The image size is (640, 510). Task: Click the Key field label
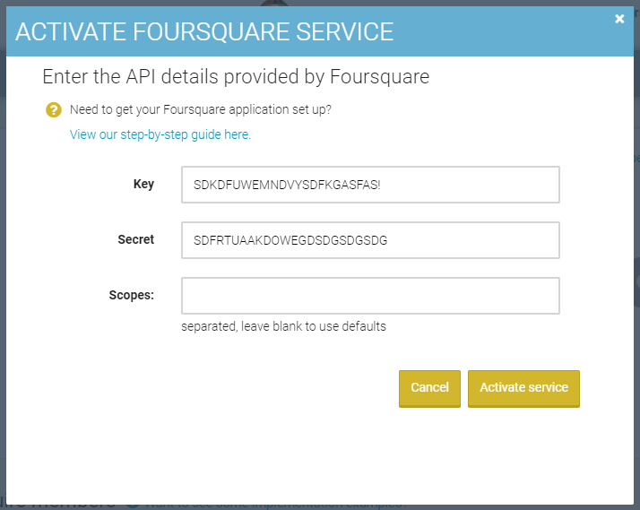pyautogui.click(x=143, y=184)
